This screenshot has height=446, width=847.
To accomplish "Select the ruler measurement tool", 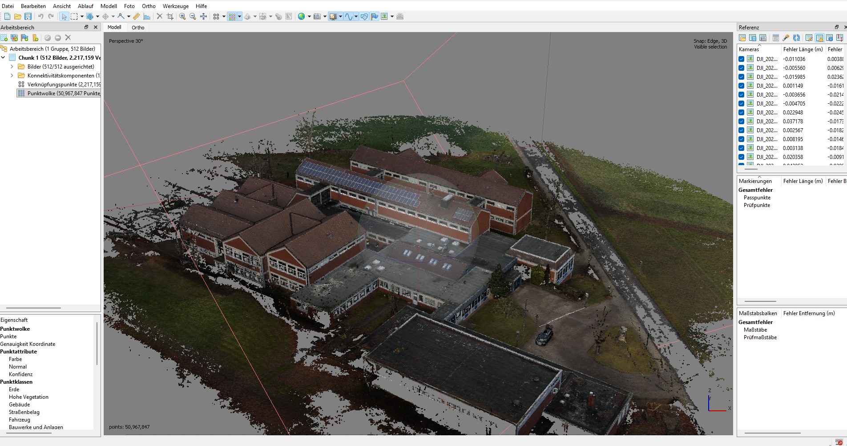I will point(136,16).
